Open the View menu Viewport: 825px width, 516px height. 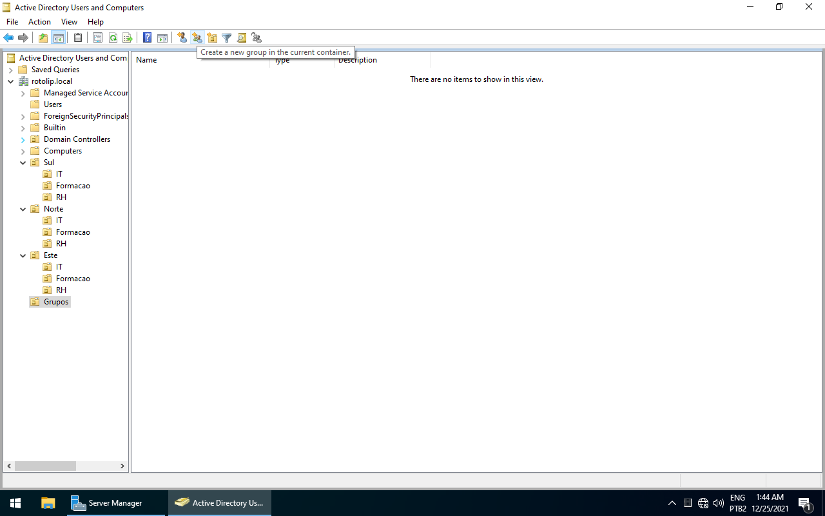[69, 22]
